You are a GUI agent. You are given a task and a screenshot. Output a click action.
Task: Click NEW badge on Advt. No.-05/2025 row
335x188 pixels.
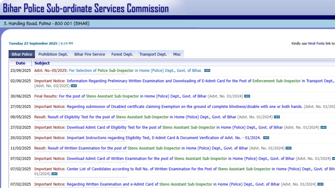[207, 70]
